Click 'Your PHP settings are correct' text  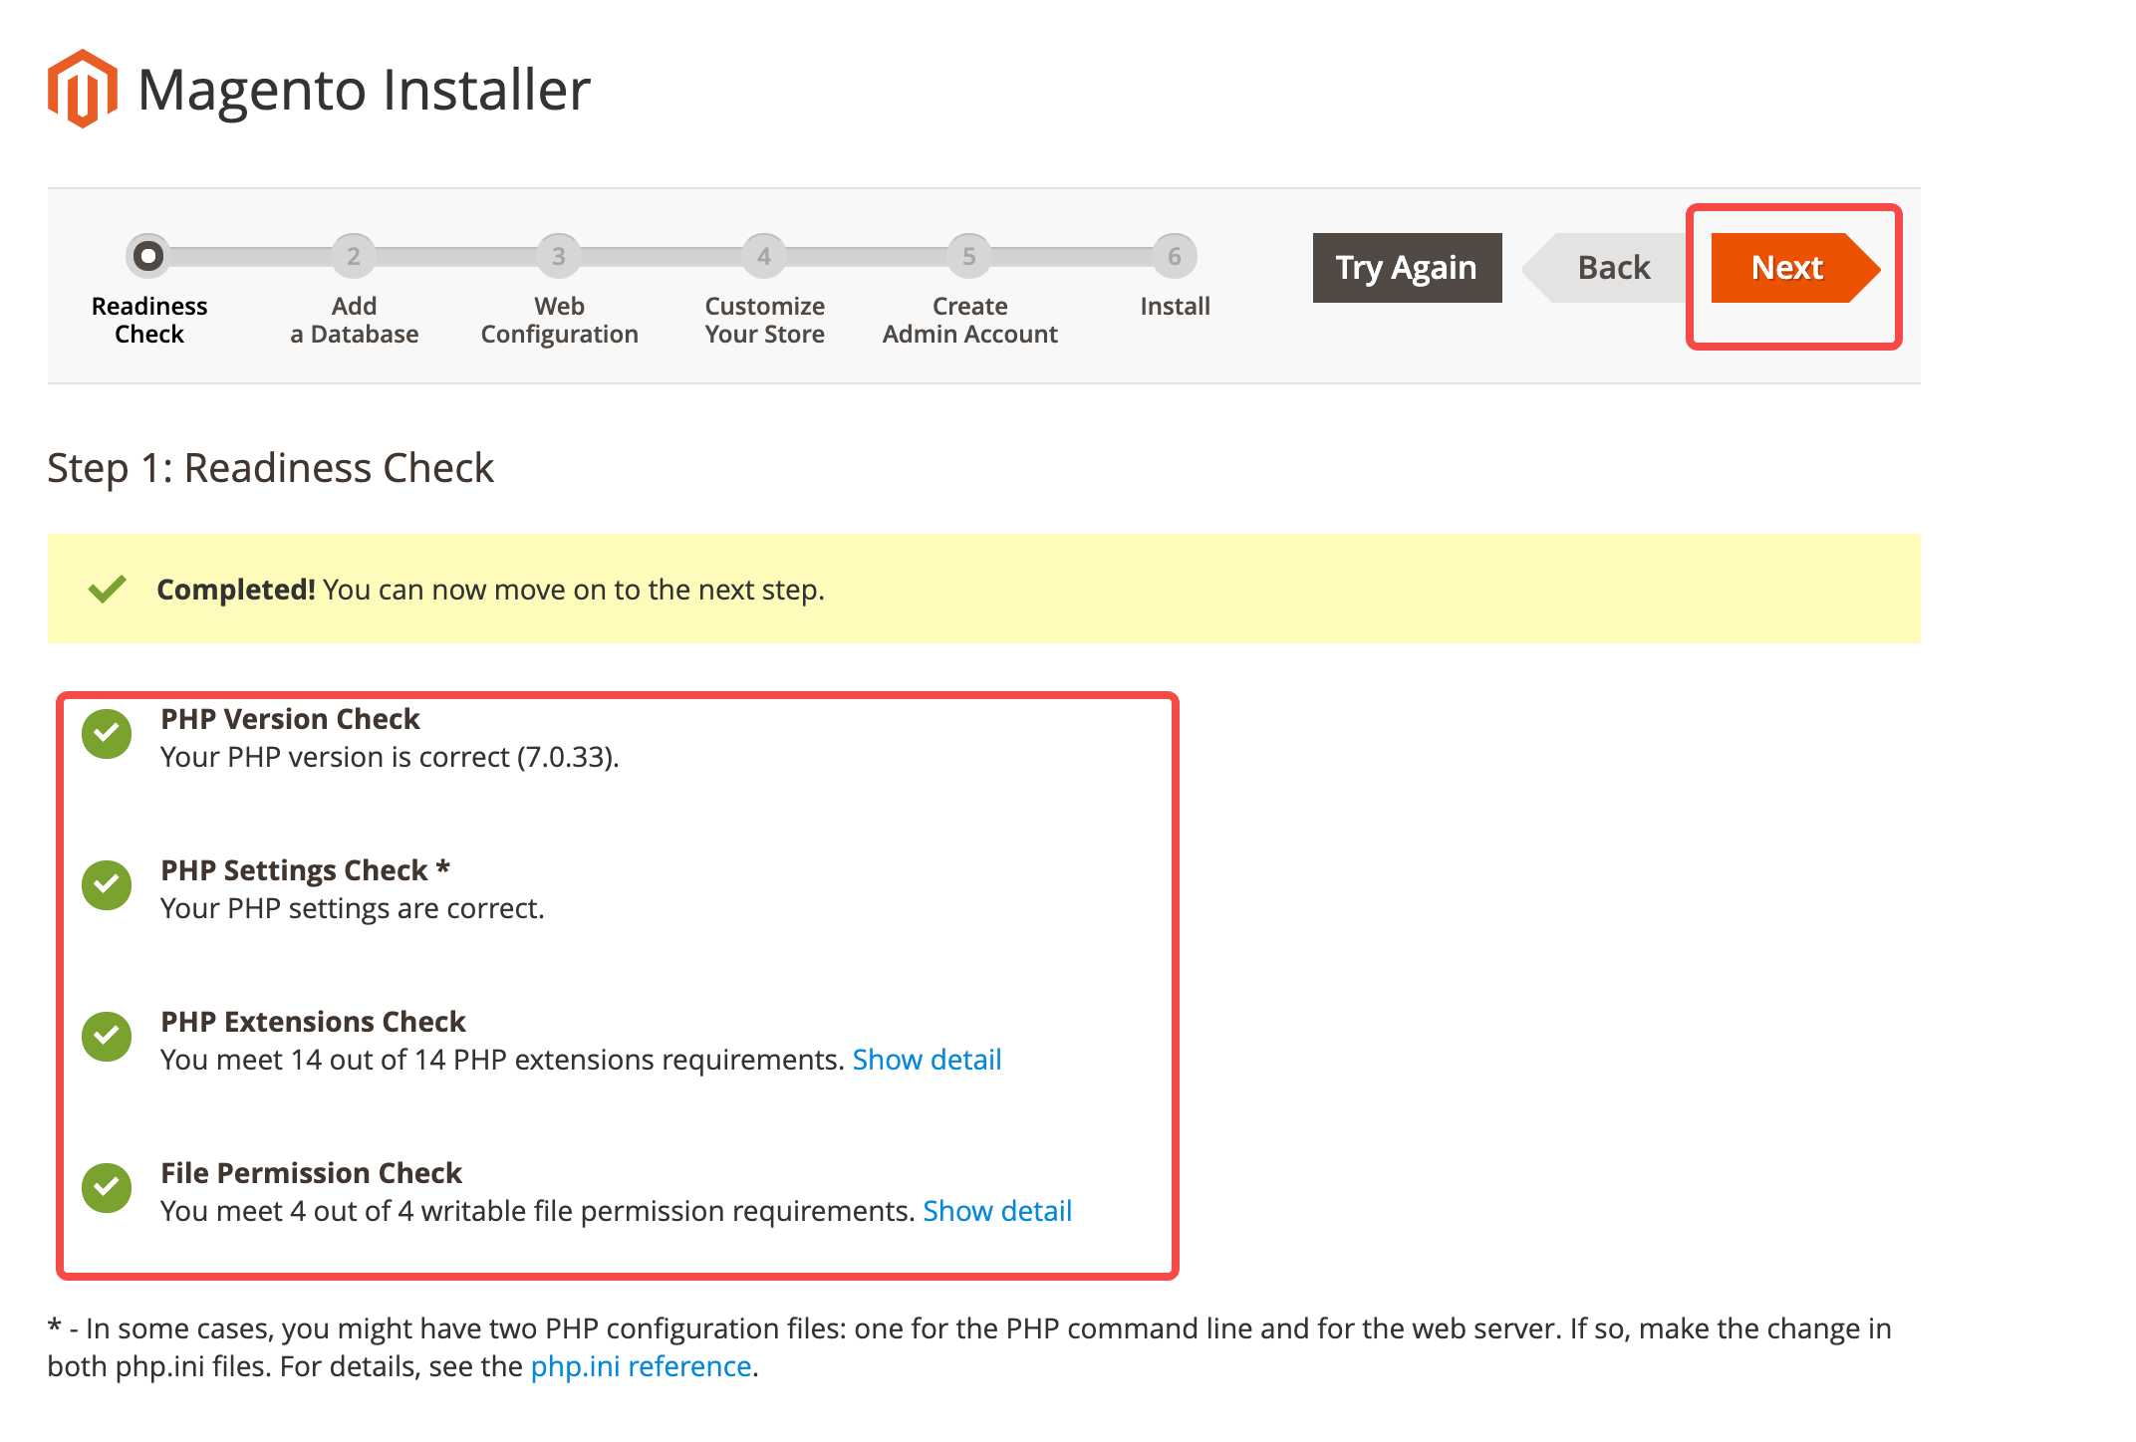(x=353, y=908)
